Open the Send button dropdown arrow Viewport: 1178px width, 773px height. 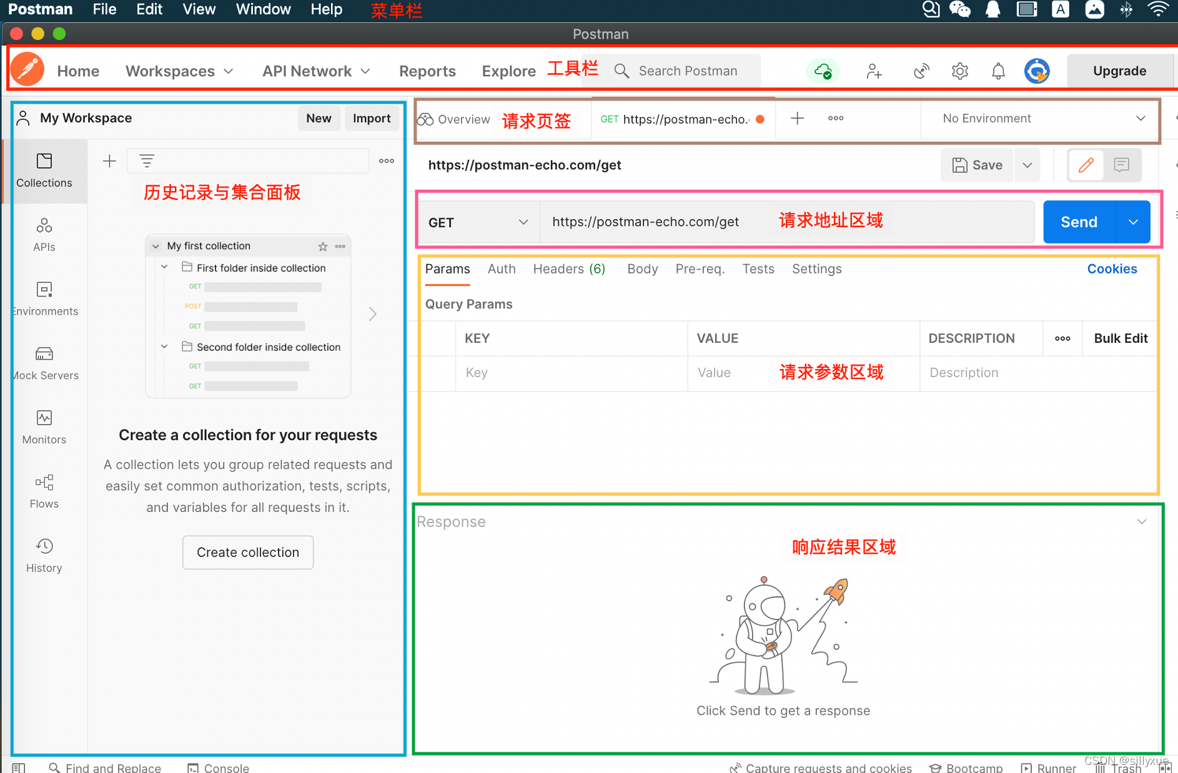click(1133, 222)
